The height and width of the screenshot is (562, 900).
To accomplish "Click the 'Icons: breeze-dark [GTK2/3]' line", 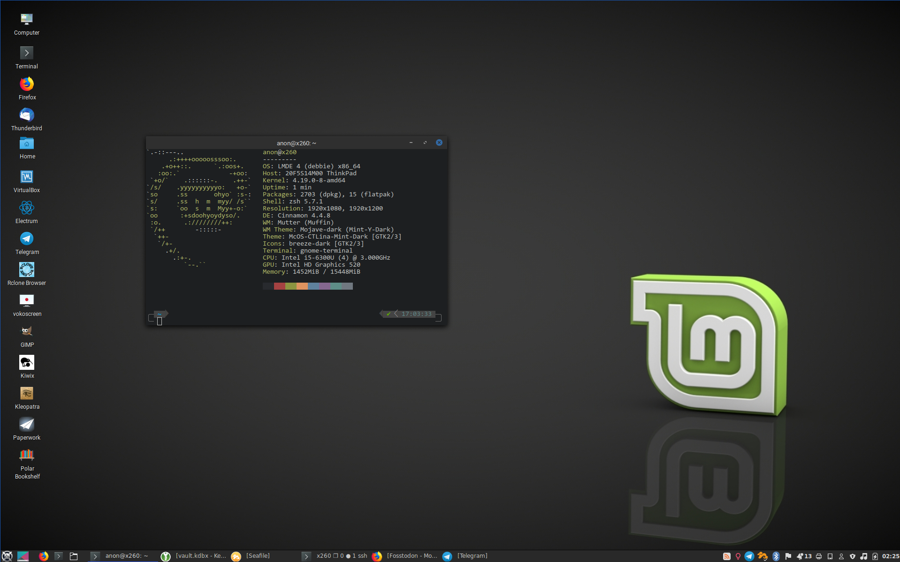I will [x=313, y=244].
